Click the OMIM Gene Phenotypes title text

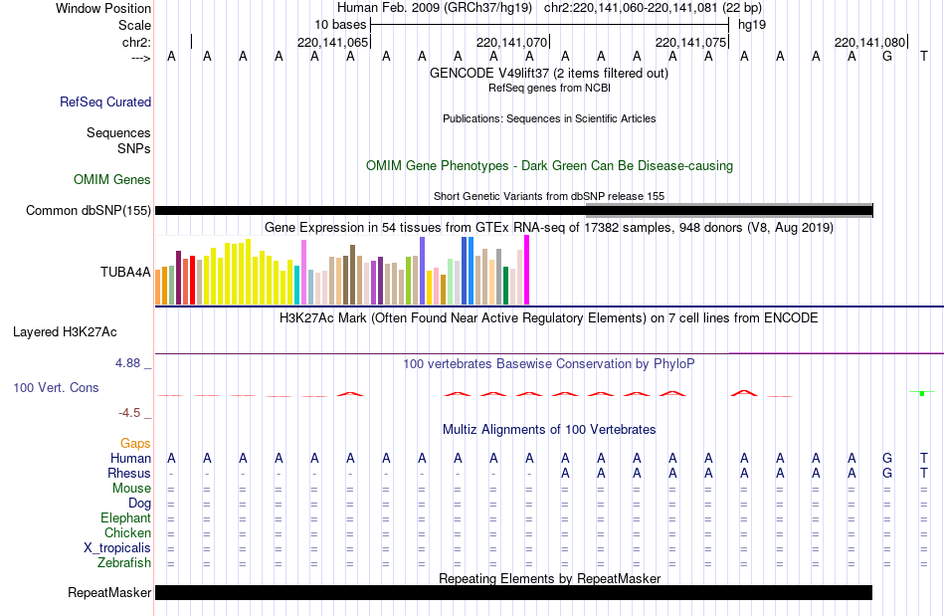549,166
